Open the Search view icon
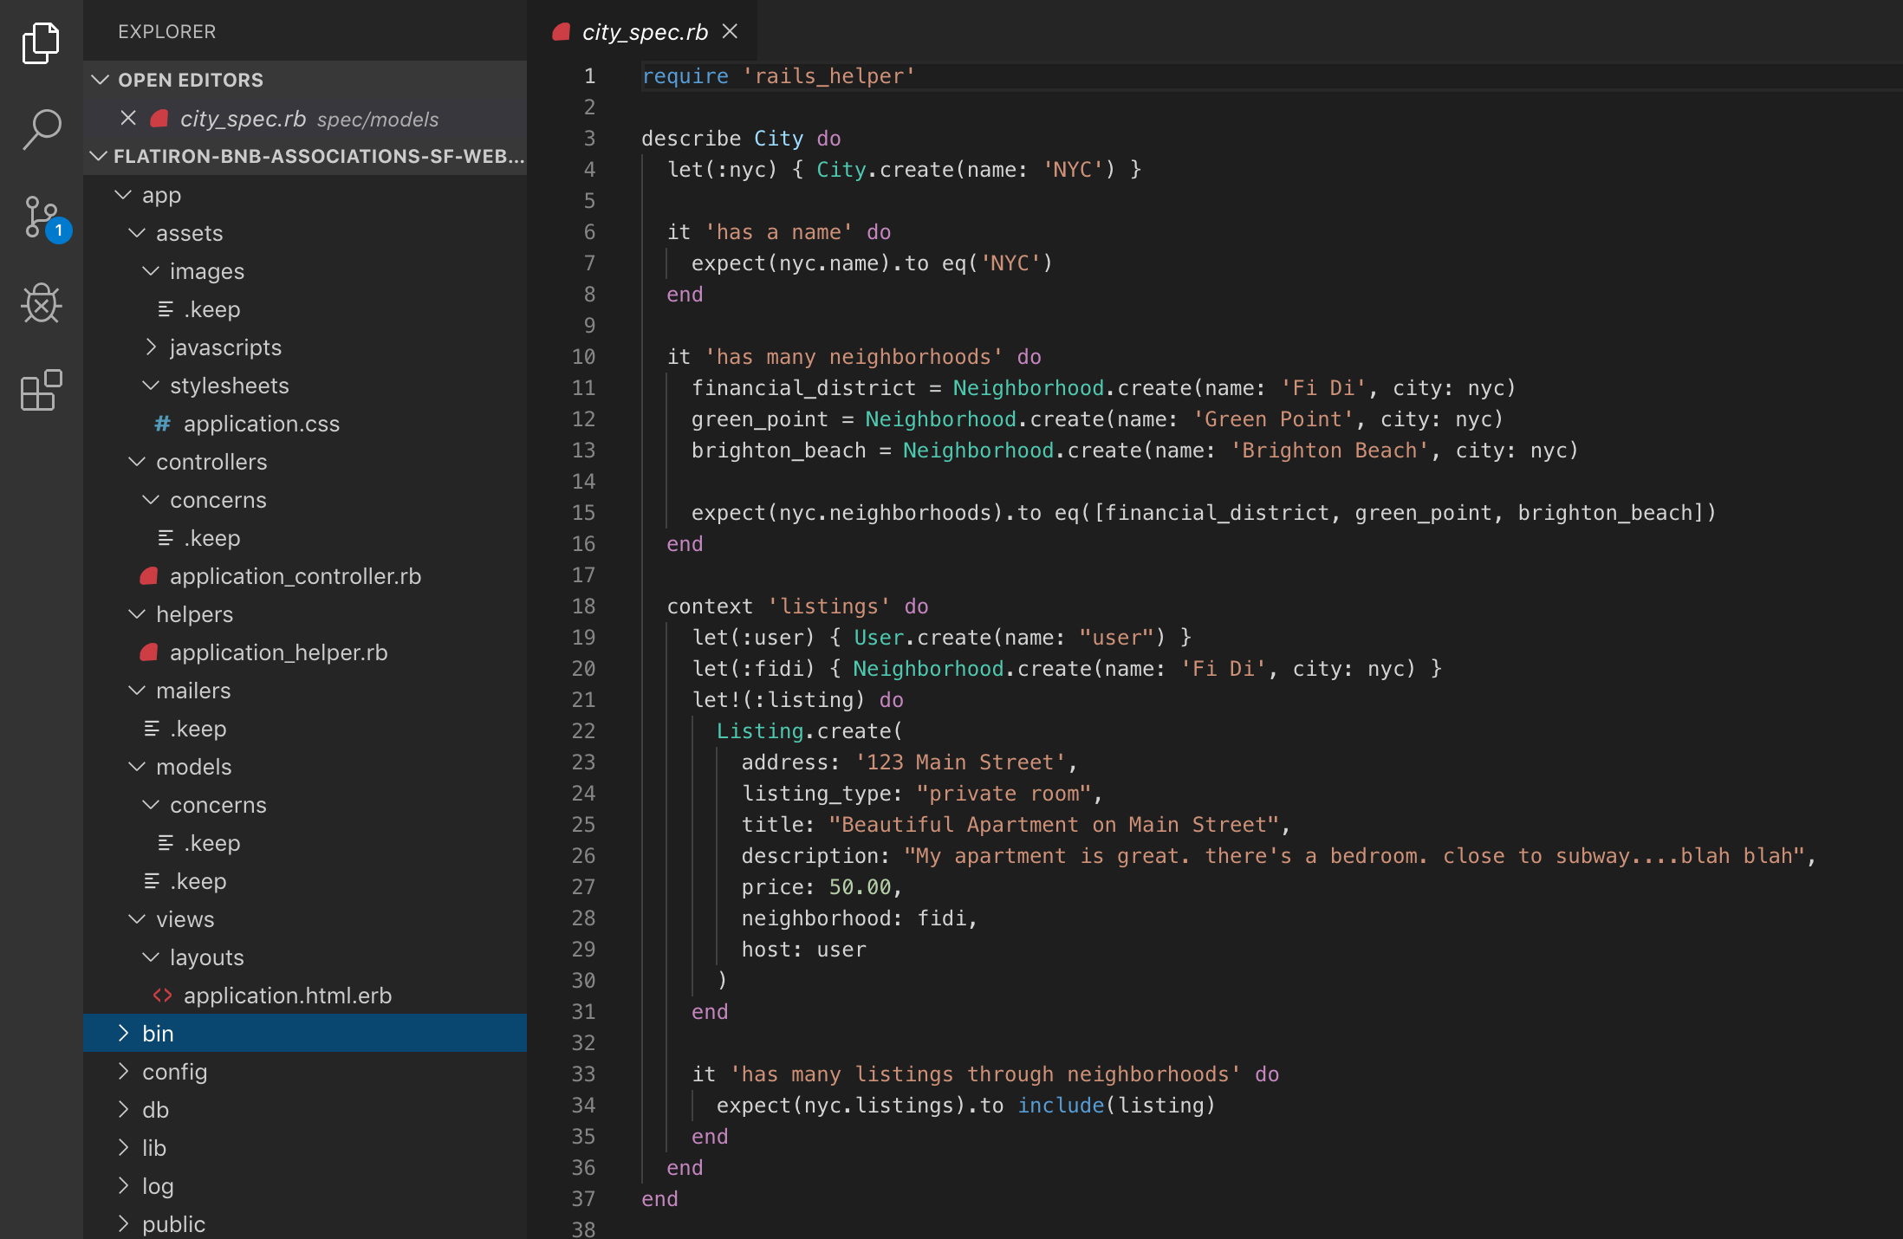 (41, 130)
